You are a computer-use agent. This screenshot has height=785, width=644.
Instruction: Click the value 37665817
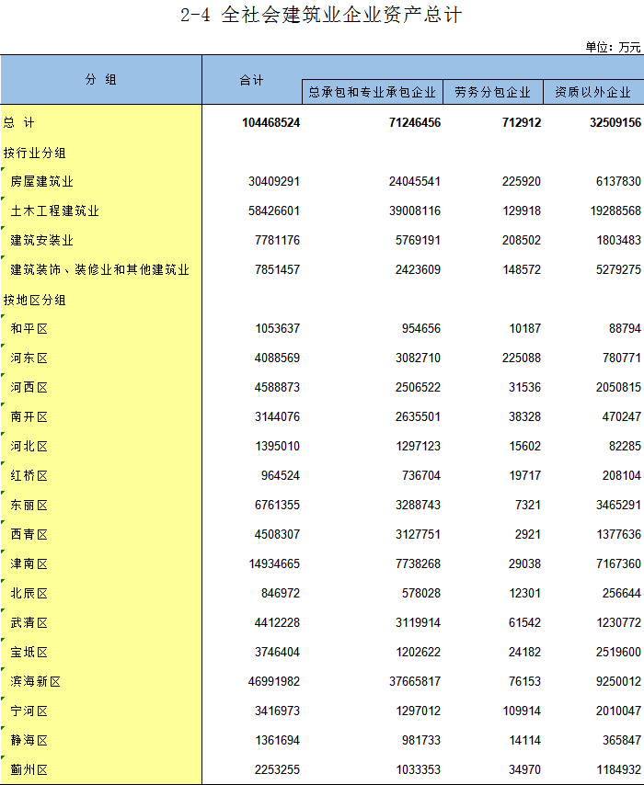point(415,682)
